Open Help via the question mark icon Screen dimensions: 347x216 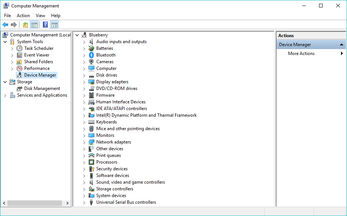pos(45,25)
